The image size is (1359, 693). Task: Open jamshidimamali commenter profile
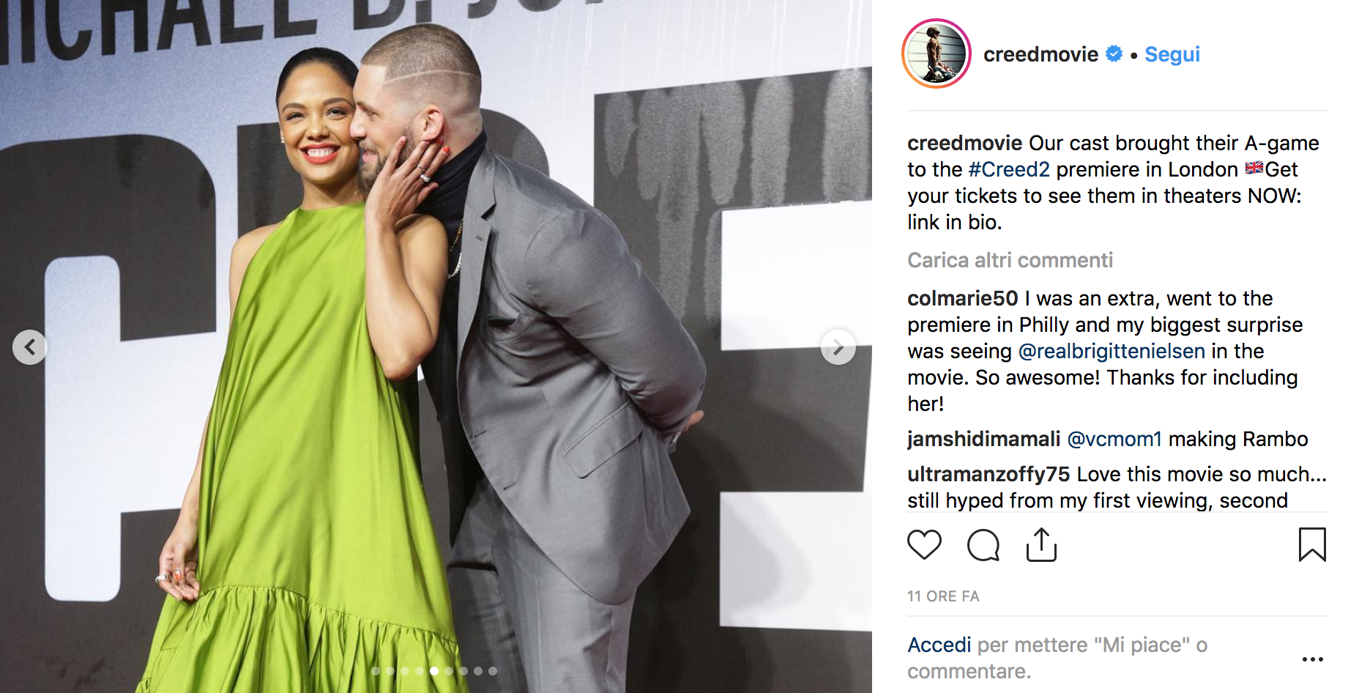[x=983, y=439]
